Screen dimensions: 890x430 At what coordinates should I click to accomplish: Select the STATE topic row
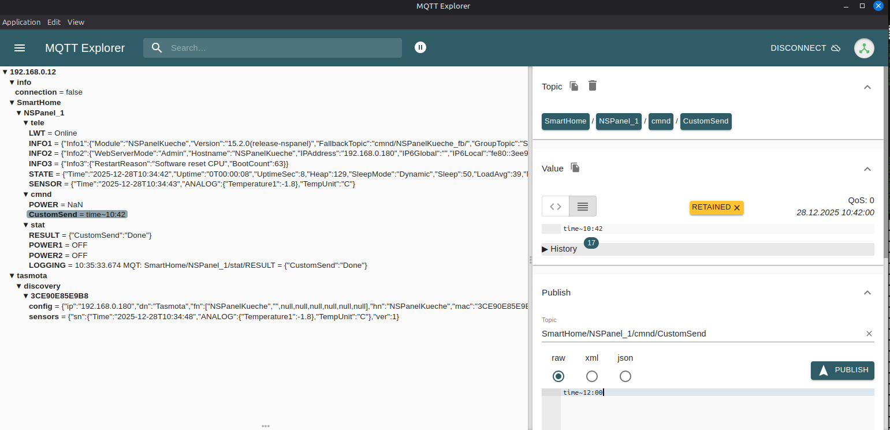click(x=278, y=174)
